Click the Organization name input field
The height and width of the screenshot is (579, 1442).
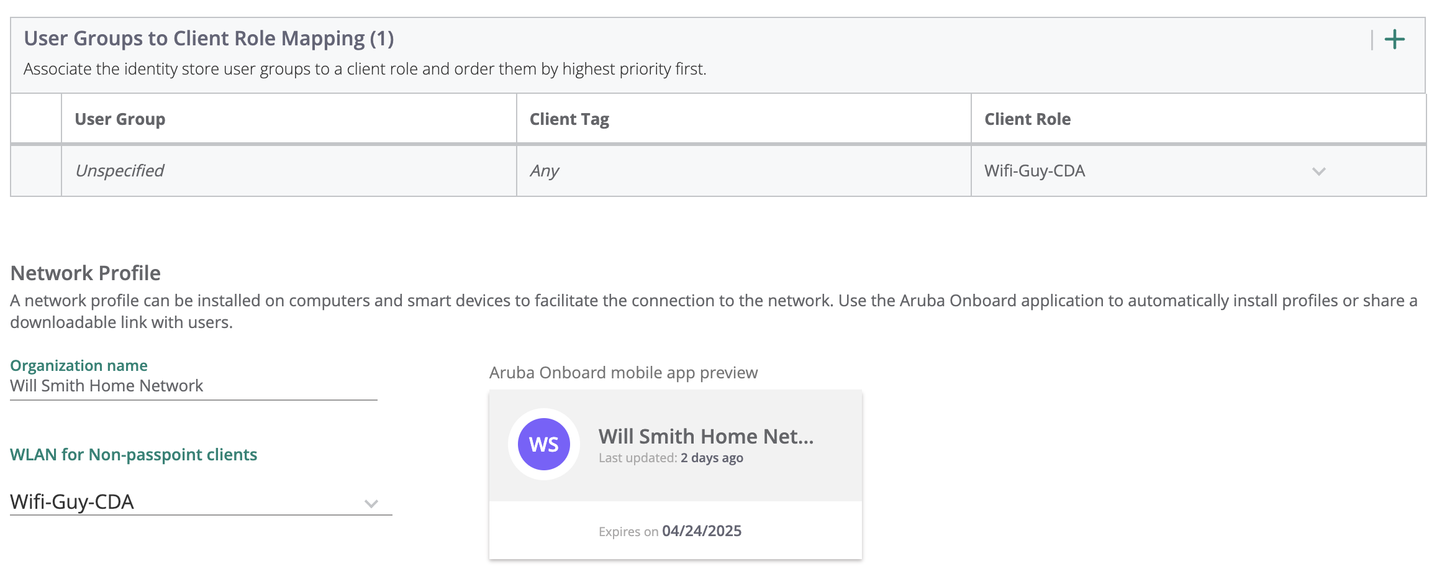(193, 386)
